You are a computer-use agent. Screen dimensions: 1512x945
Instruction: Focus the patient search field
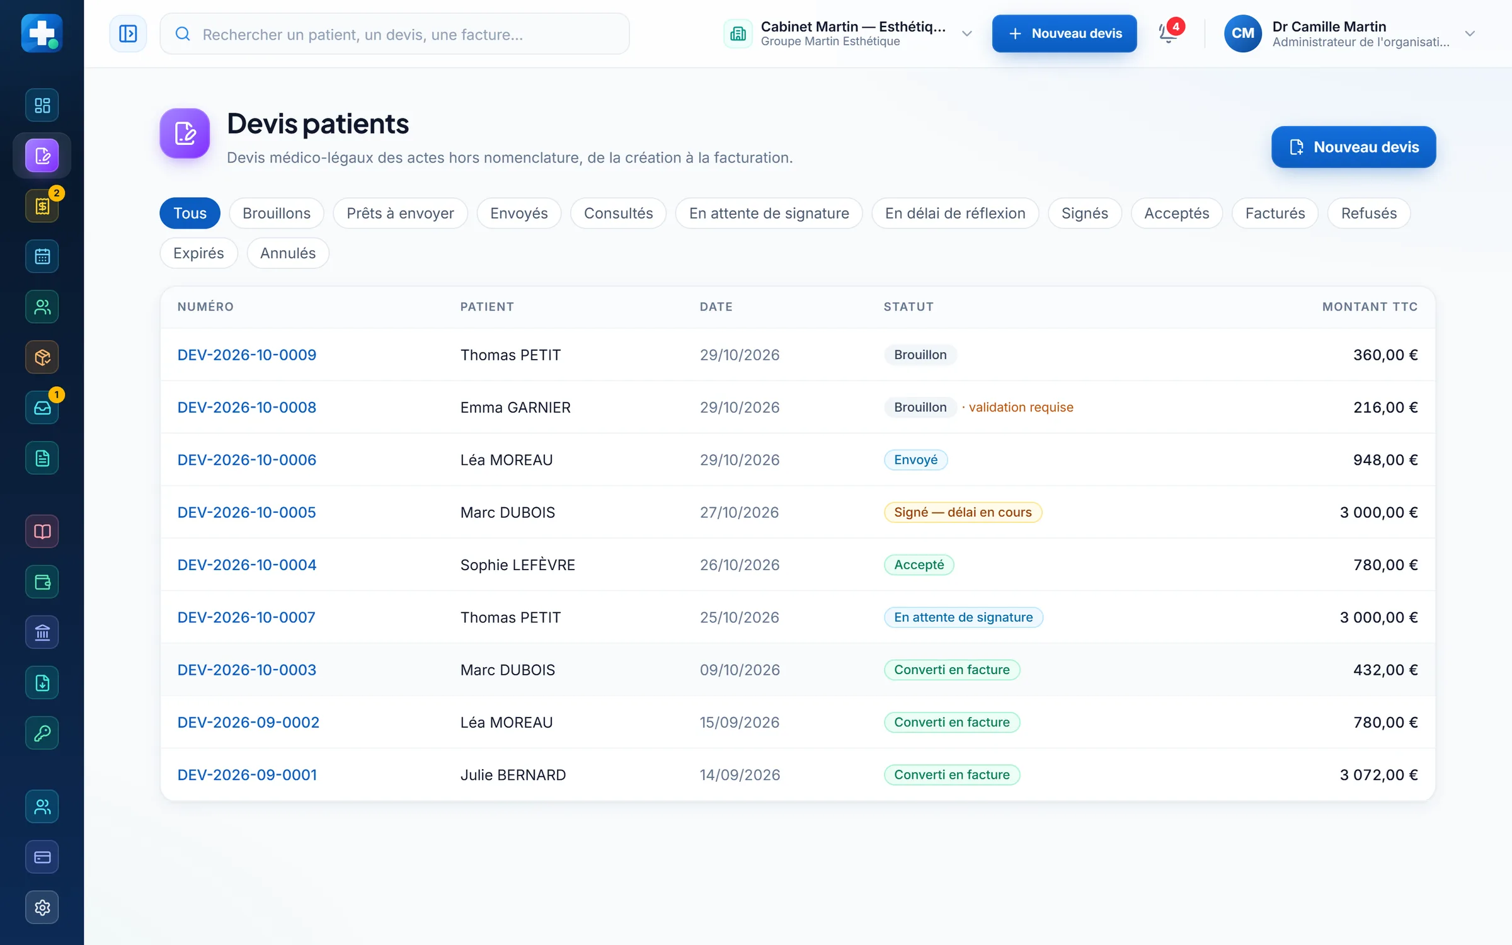click(x=395, y=34)
